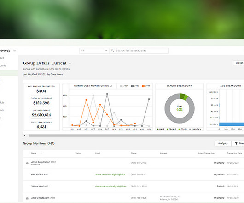Click the Transaction Date column header
This screenshot has height=203, width=244.
click(234, 153)
